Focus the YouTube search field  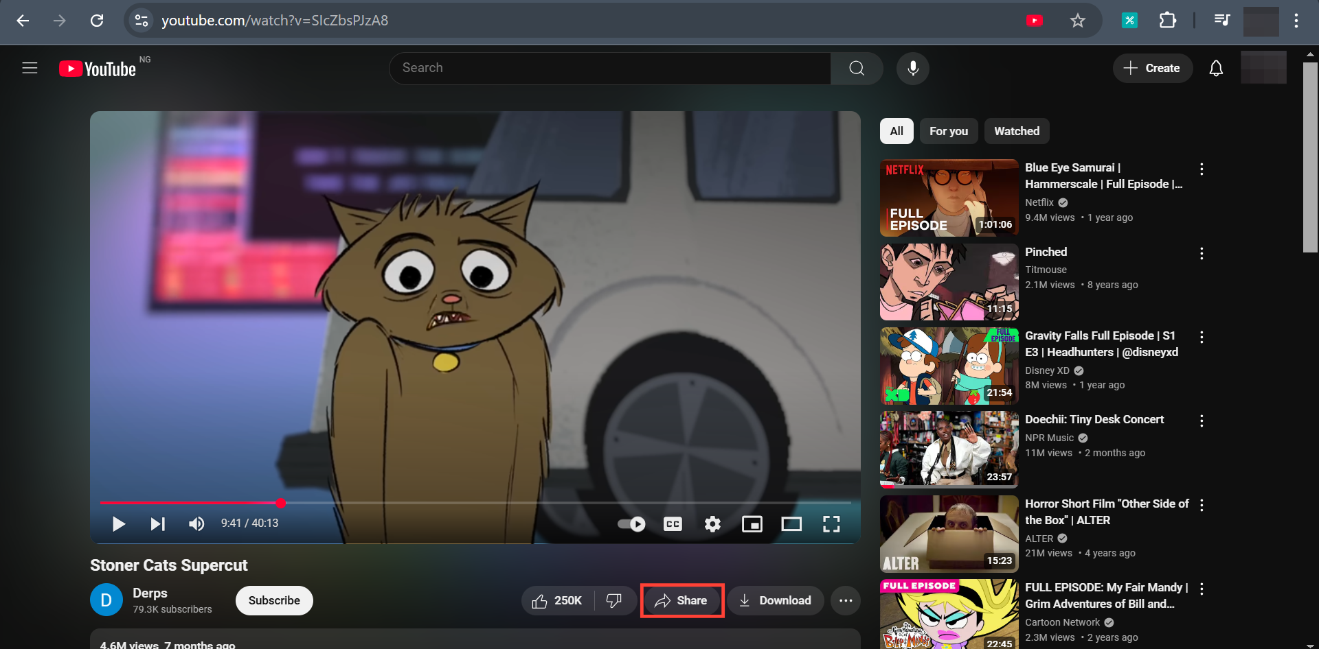point(610,68)
